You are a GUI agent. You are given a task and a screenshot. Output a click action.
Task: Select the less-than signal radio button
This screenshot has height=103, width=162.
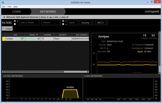63,24
